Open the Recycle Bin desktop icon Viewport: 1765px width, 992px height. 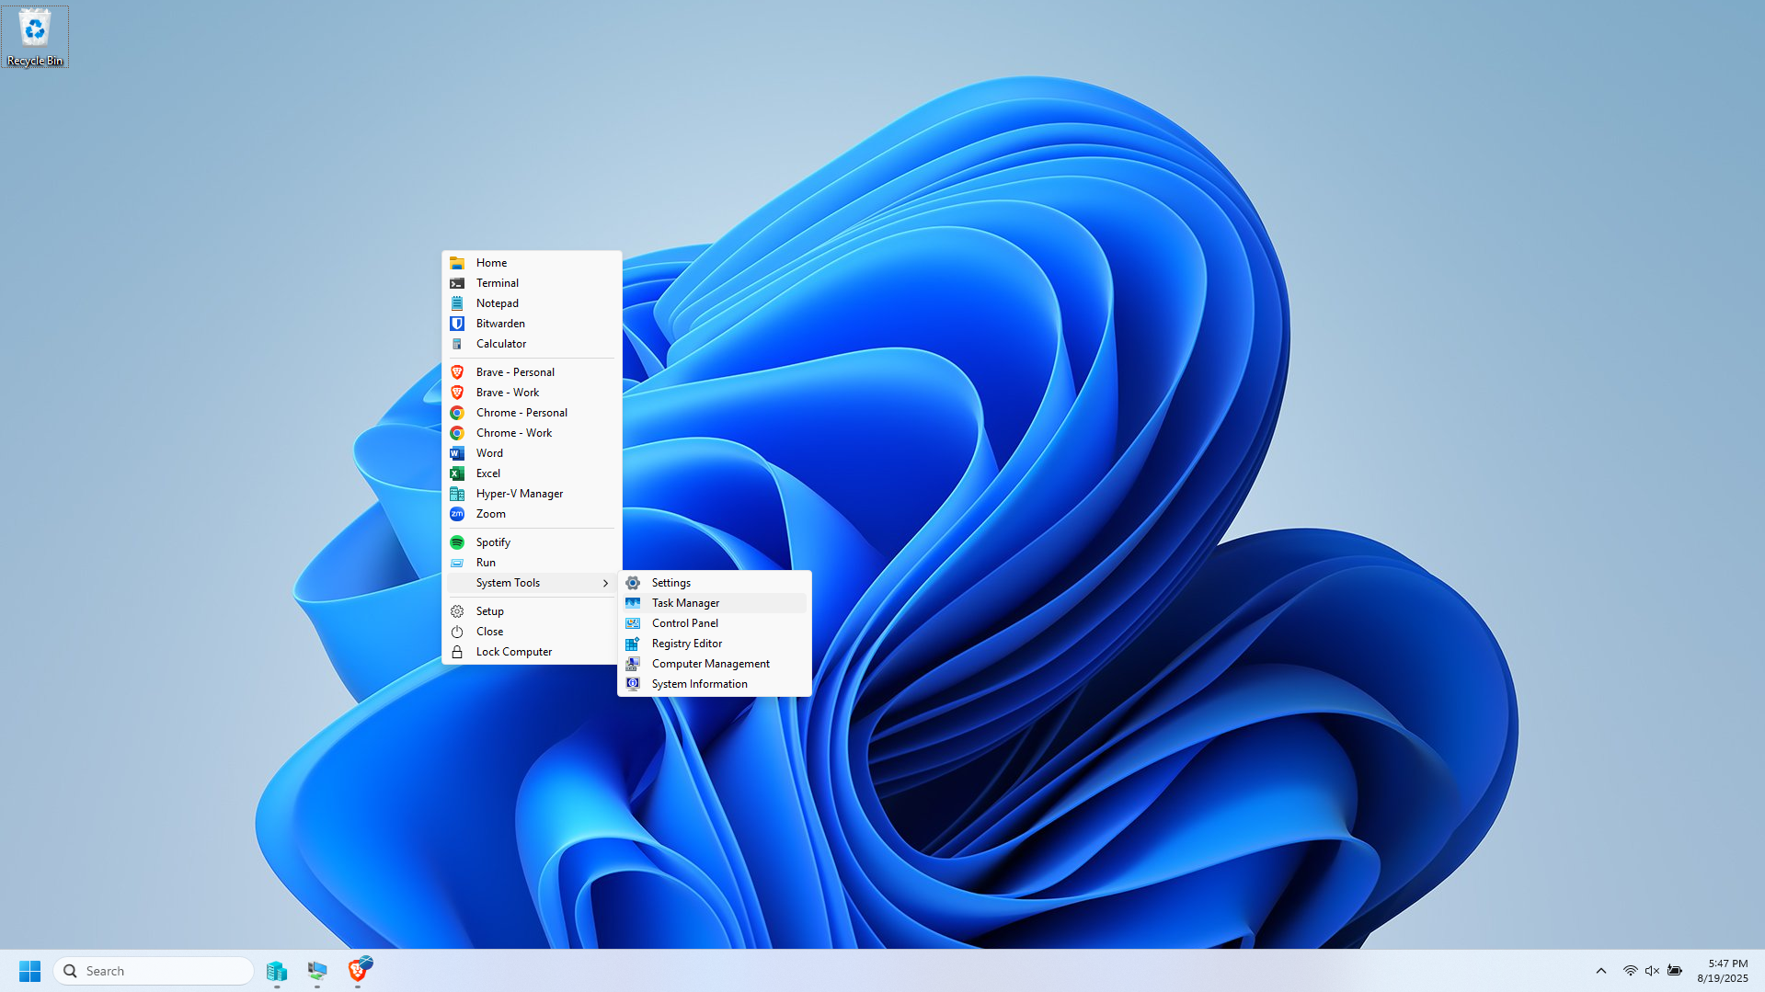point(35,37)
